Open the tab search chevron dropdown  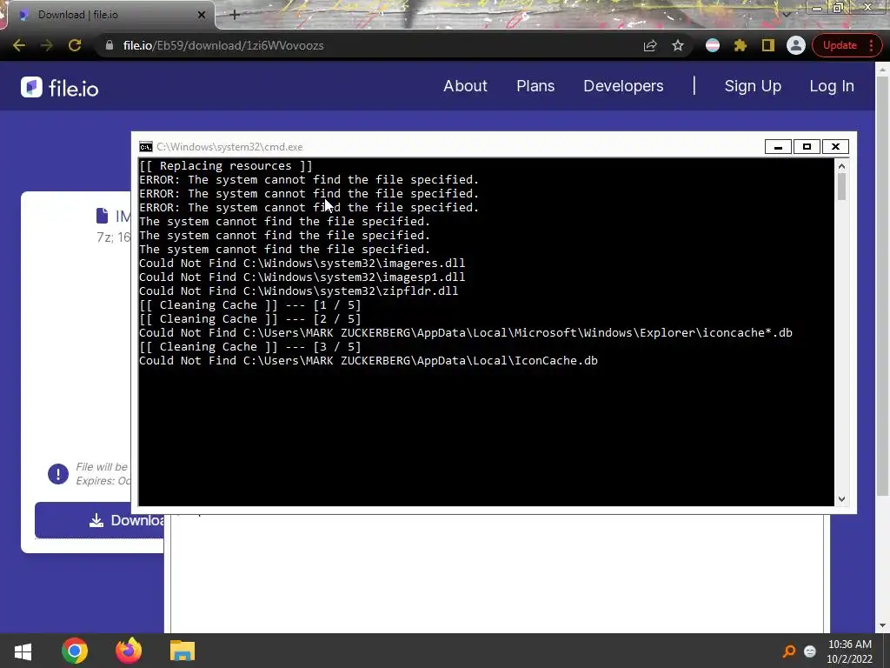[786, 15]
